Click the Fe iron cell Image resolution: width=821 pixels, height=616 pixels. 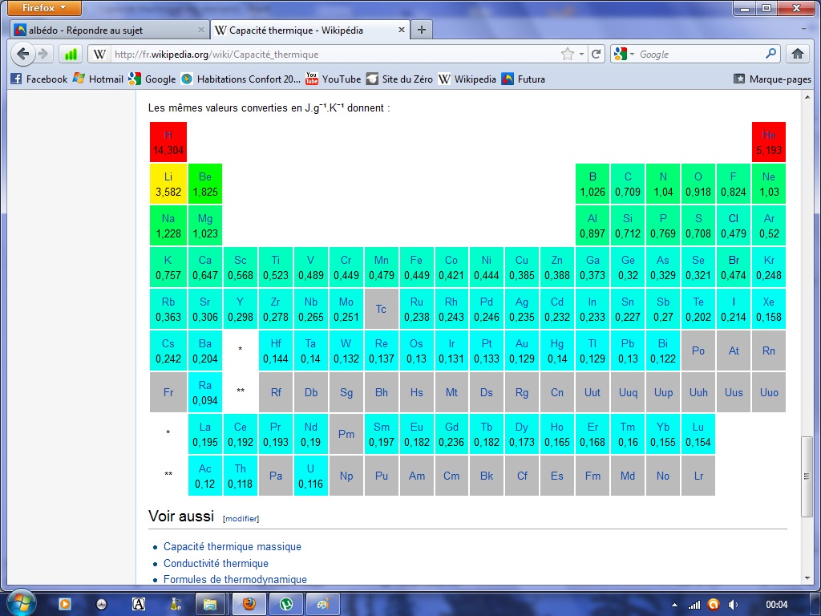(x=416, y=267)
